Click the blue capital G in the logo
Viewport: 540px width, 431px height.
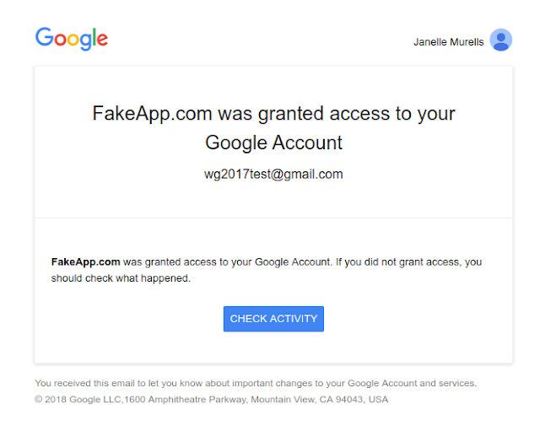(x=44, y=38)
